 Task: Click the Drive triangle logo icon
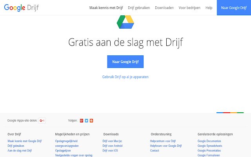click(x=125, y=22)
